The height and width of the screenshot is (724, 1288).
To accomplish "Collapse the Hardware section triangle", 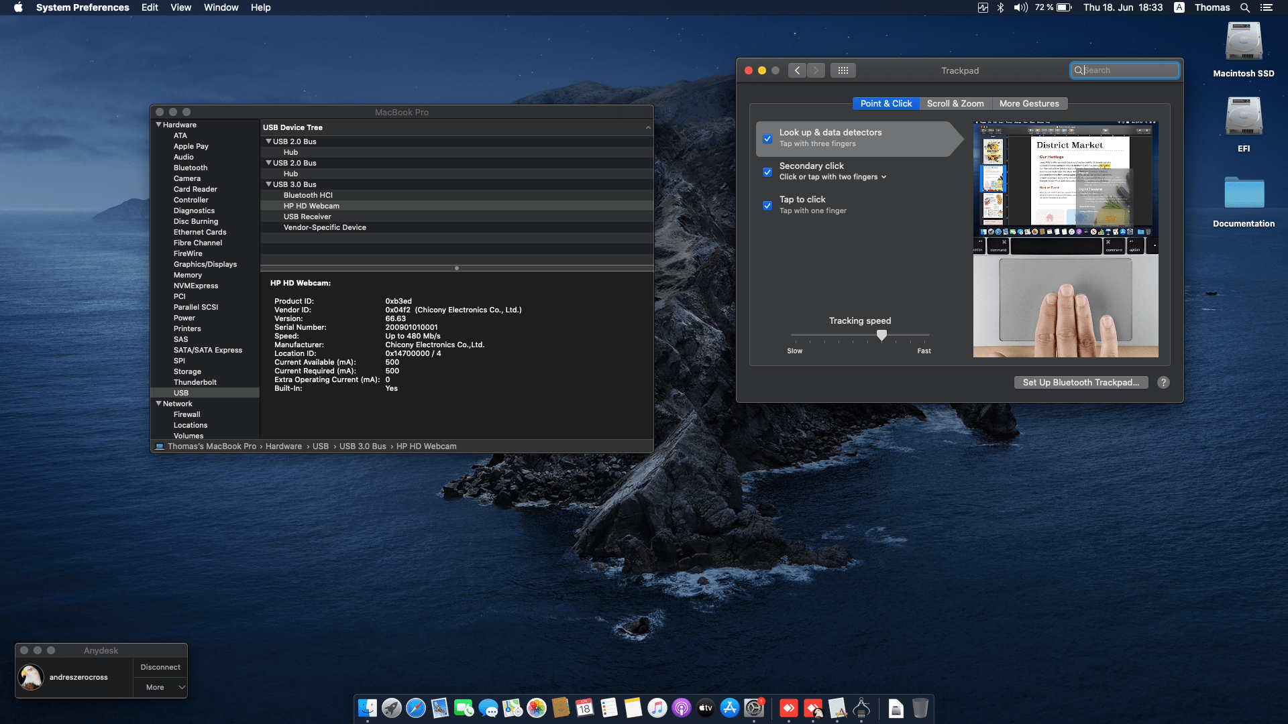I will (159, 125).
